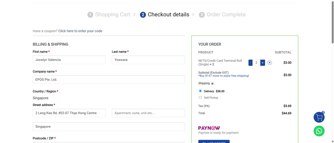Click the quantity number box
The height and width of the screenshot is (143, 334).
[x=256, y=63]
